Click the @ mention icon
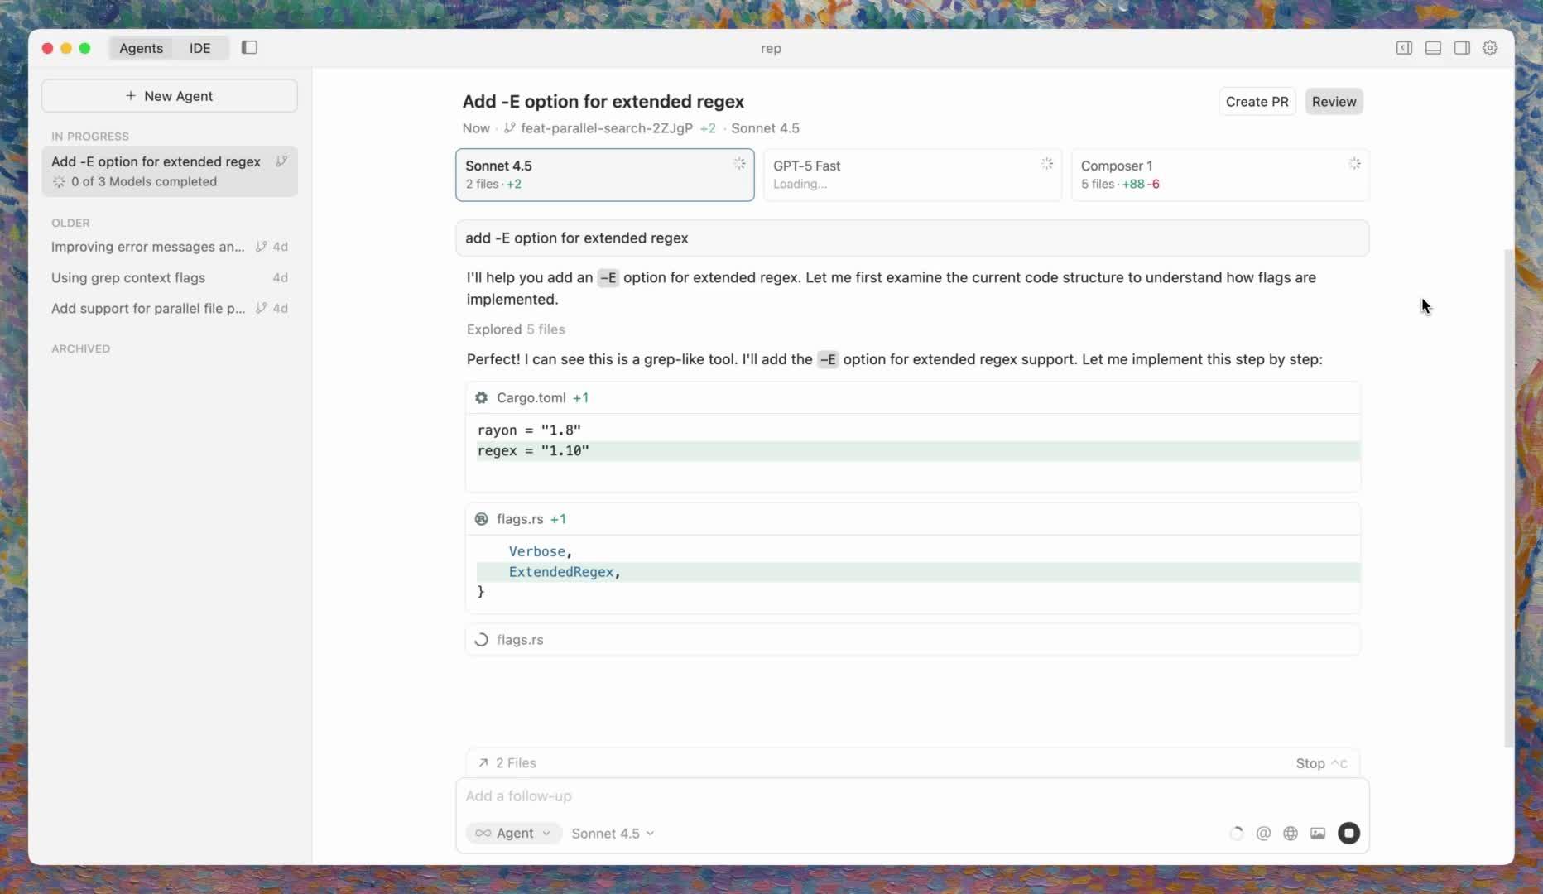This screenshot has height=894, width=1543. click(x=1263, y=833)
